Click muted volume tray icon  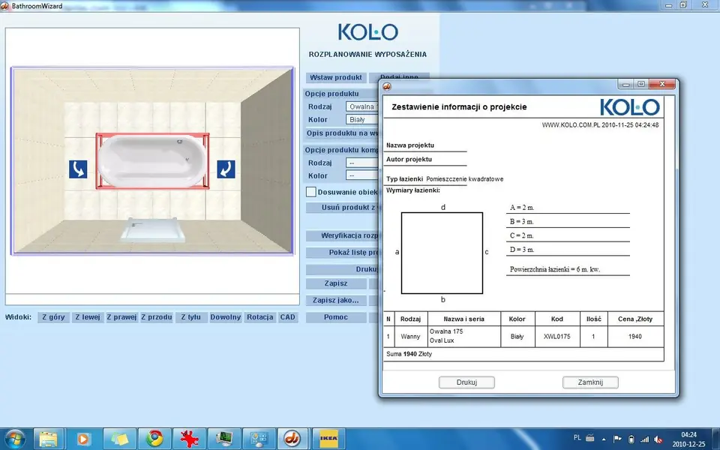[x=658, y=439]
